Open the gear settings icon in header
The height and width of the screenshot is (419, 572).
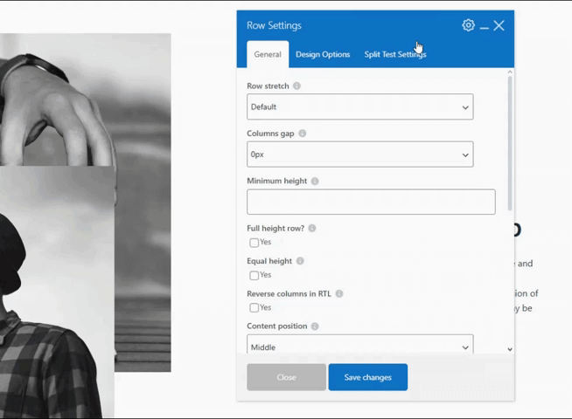click(469, 25)
